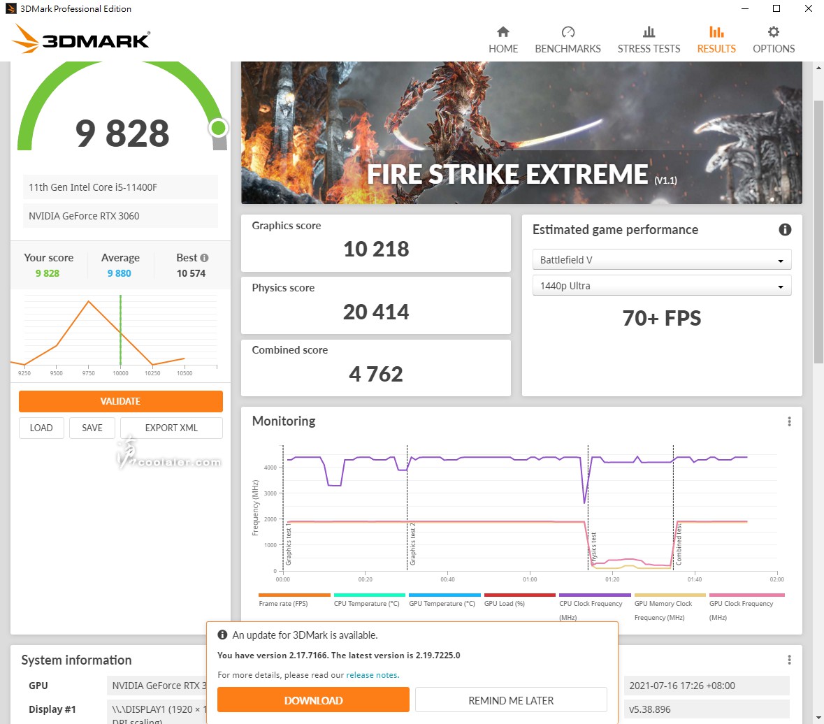Click the 3DMark logo
Screen dimensions: 824x724
pyautogui.click(x=81, y=39)
